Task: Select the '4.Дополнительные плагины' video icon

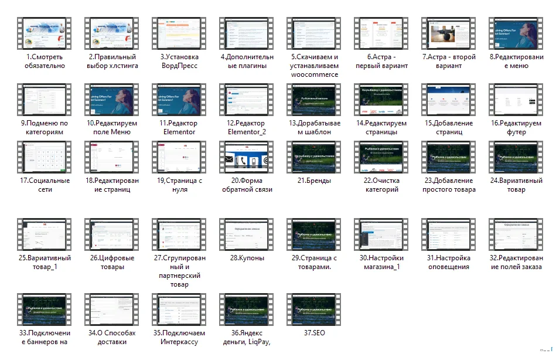Action: [247, 33]
